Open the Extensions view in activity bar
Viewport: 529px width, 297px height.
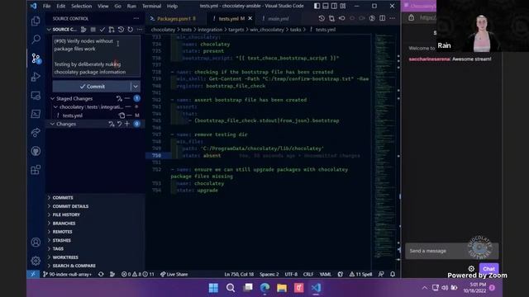tap(36, 169)
